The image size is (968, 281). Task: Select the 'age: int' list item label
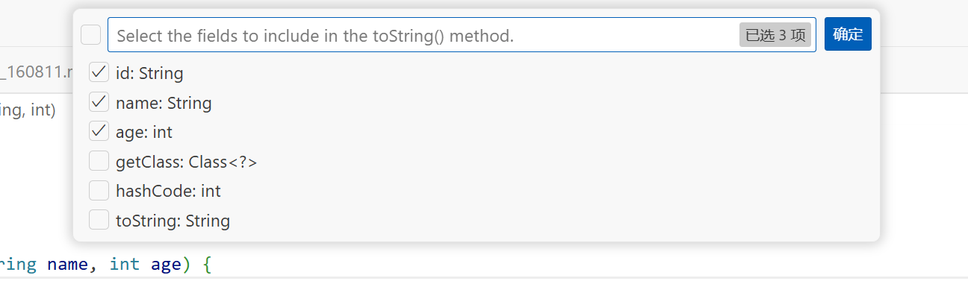click(144, 132)
